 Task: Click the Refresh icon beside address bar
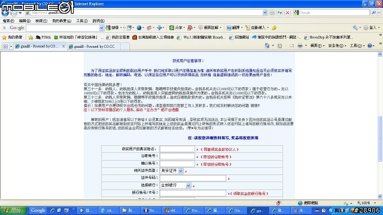279,13
